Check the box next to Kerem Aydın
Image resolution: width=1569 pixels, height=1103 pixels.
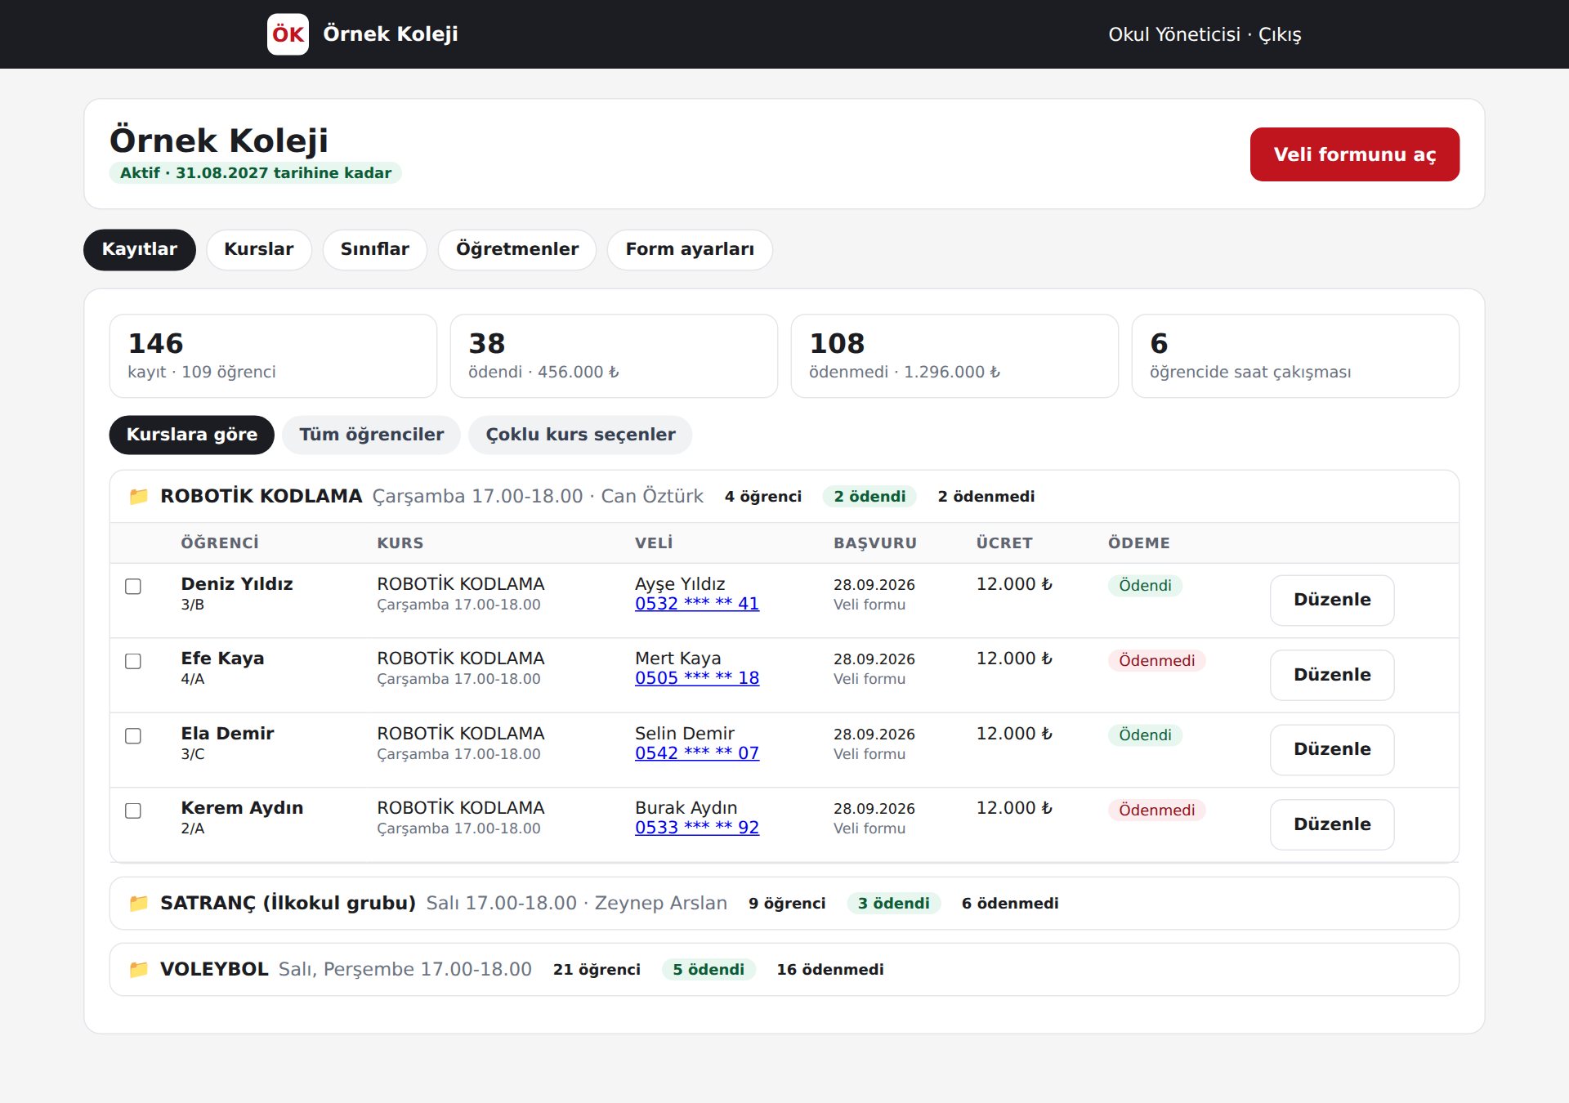pyautogui.click(x=133, y=811)
